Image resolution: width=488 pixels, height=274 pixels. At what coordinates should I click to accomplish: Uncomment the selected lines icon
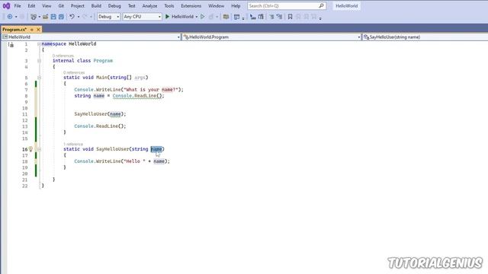tap(279, 17)
